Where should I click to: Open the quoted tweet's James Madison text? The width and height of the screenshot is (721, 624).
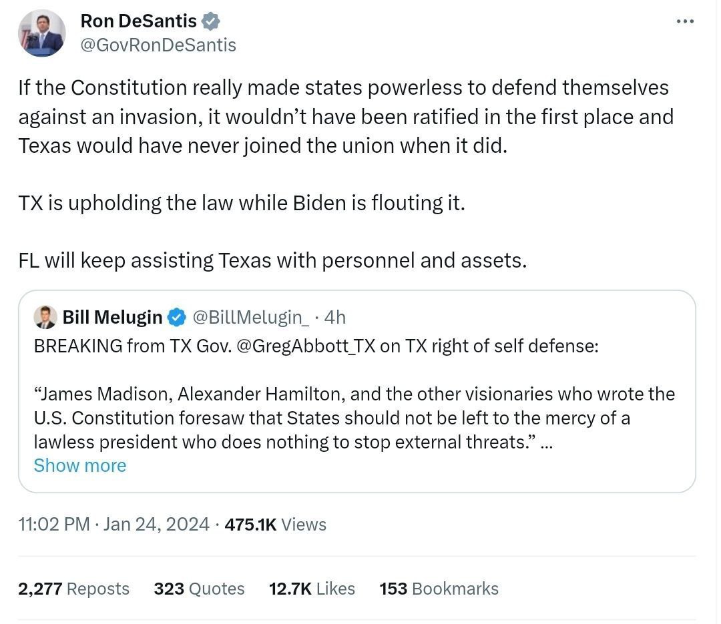click(354, 418)
